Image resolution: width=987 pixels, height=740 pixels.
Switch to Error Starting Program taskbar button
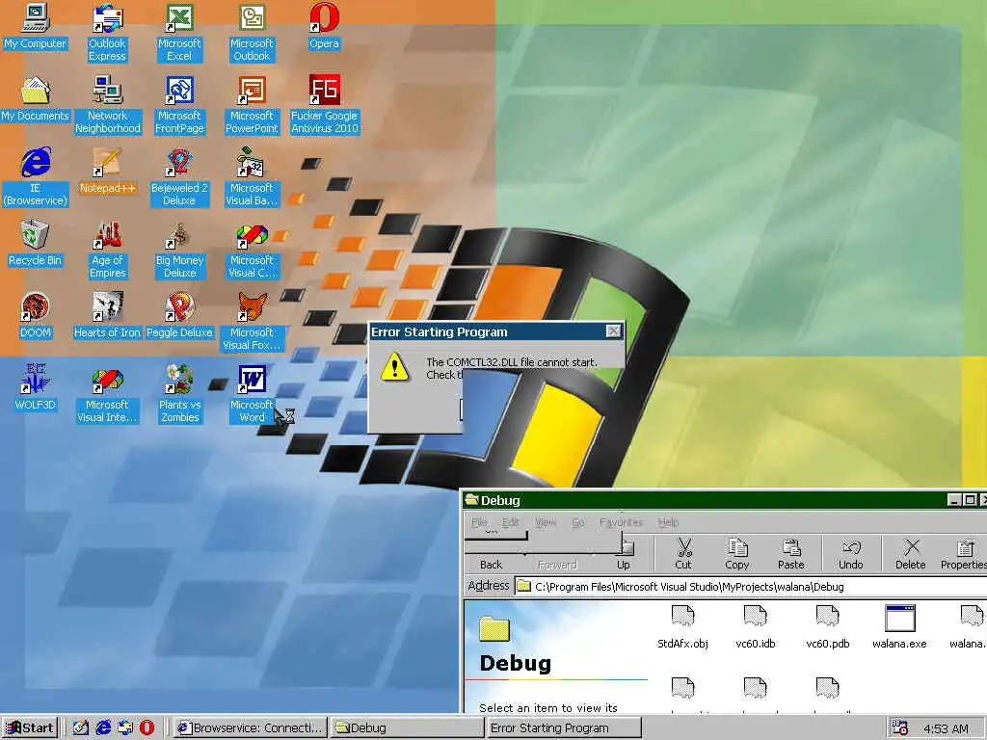click(564, 728)
